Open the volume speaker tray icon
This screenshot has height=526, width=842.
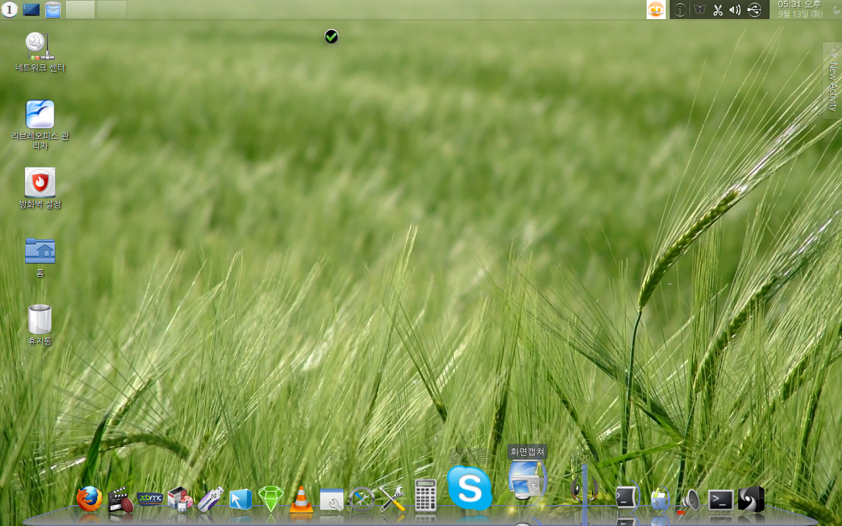coord(735,10)
